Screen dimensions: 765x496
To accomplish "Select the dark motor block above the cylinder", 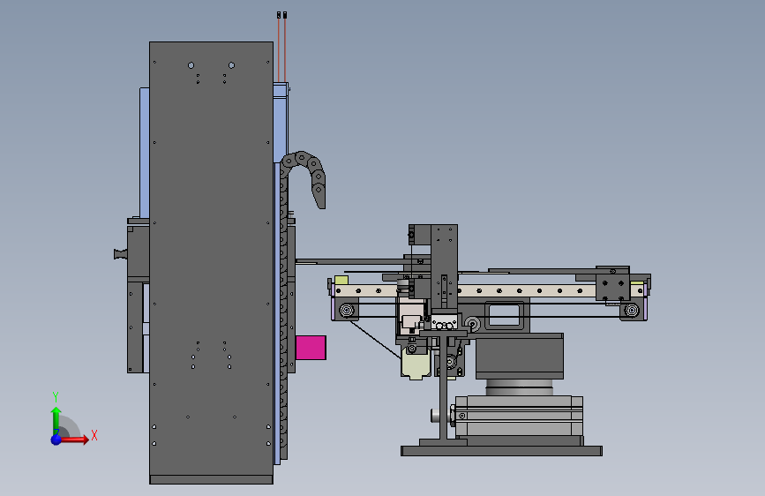I will click(519, 357).
